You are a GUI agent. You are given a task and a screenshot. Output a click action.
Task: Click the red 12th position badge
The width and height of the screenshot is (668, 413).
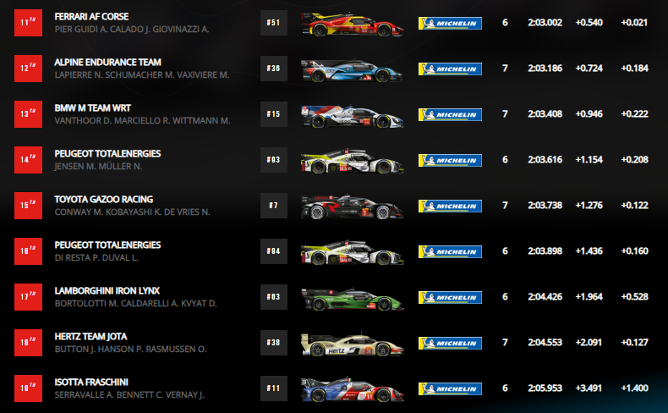tap(28, 69)
